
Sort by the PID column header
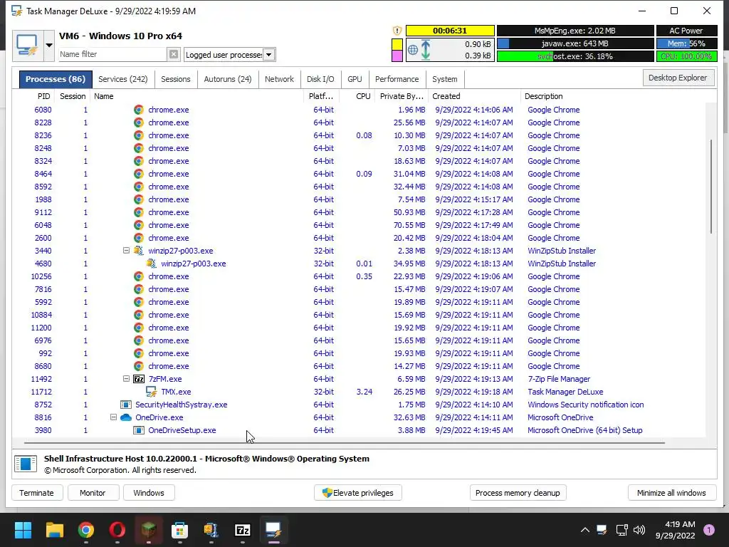pos(43,96)
